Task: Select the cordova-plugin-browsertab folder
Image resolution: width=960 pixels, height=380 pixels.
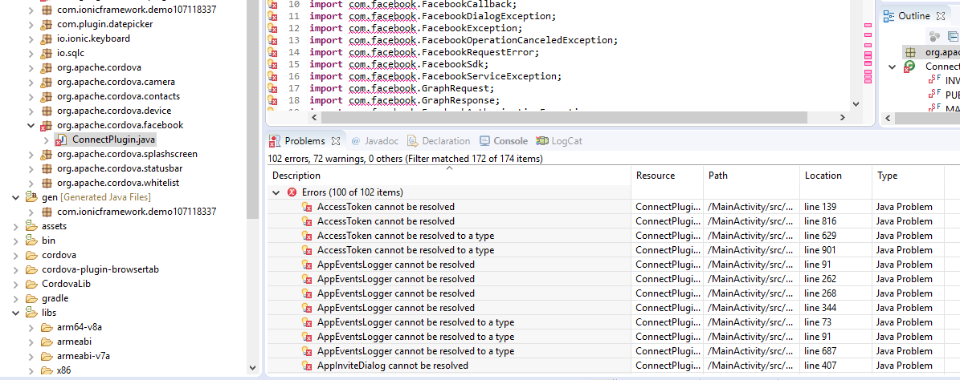Action: click(x=100, y=269)
